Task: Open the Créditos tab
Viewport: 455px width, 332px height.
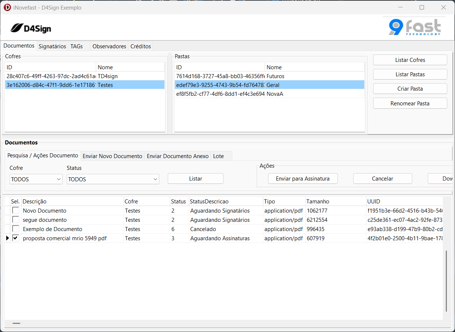Action: [x=140, y=46]
